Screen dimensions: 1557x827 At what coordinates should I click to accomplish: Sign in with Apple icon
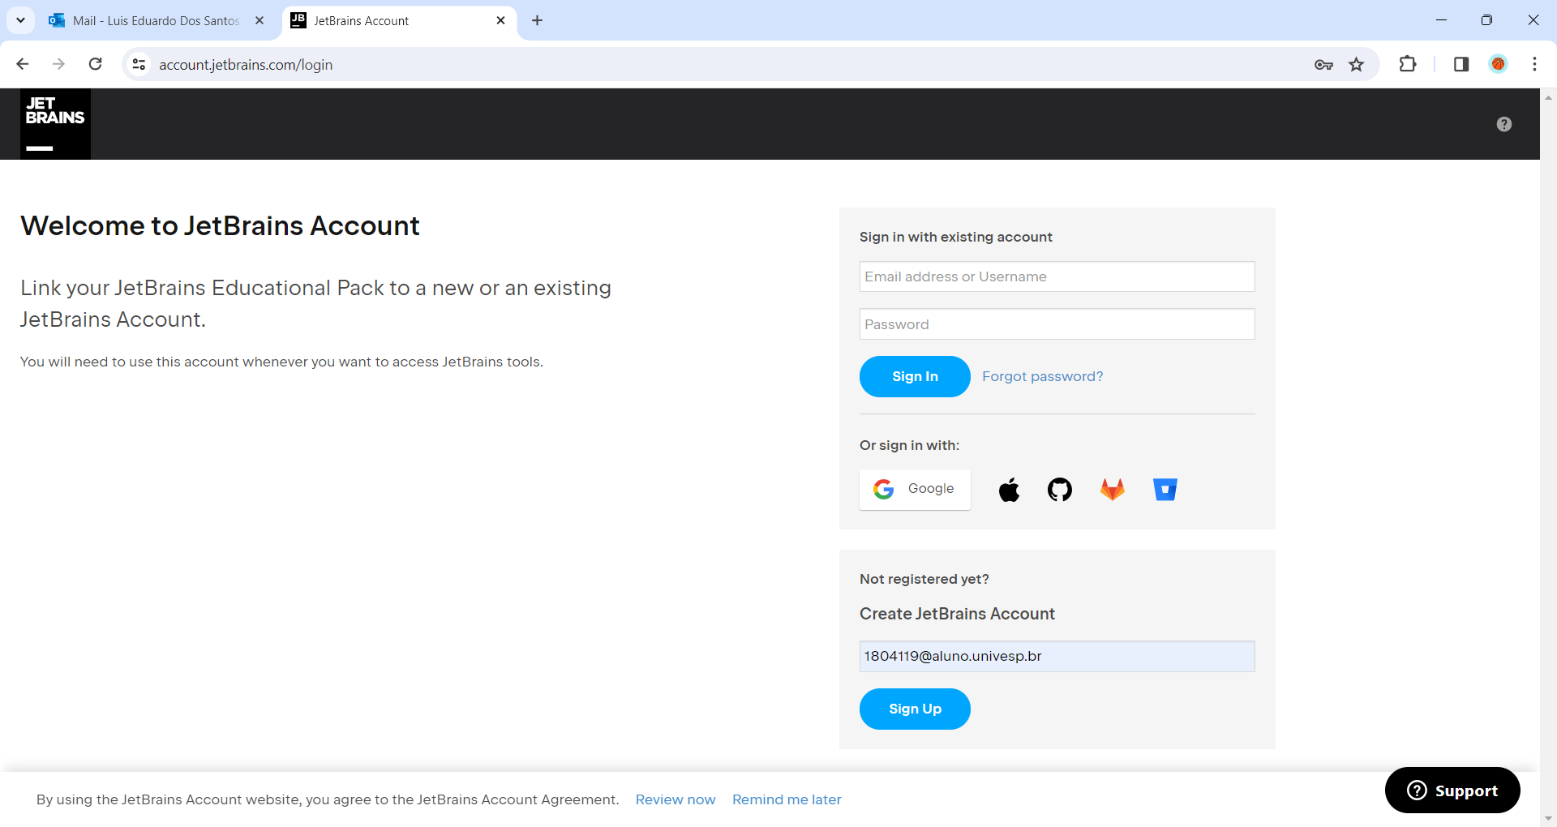point(1009,490)
